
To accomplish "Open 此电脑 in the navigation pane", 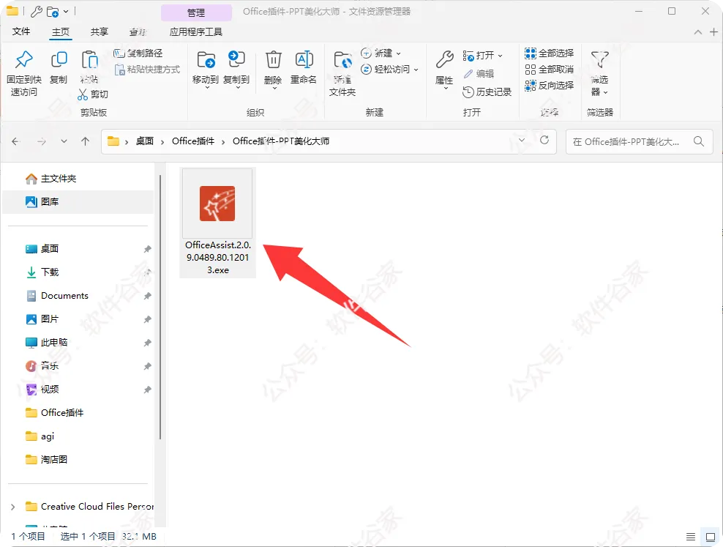I will (x=78, y=342).
